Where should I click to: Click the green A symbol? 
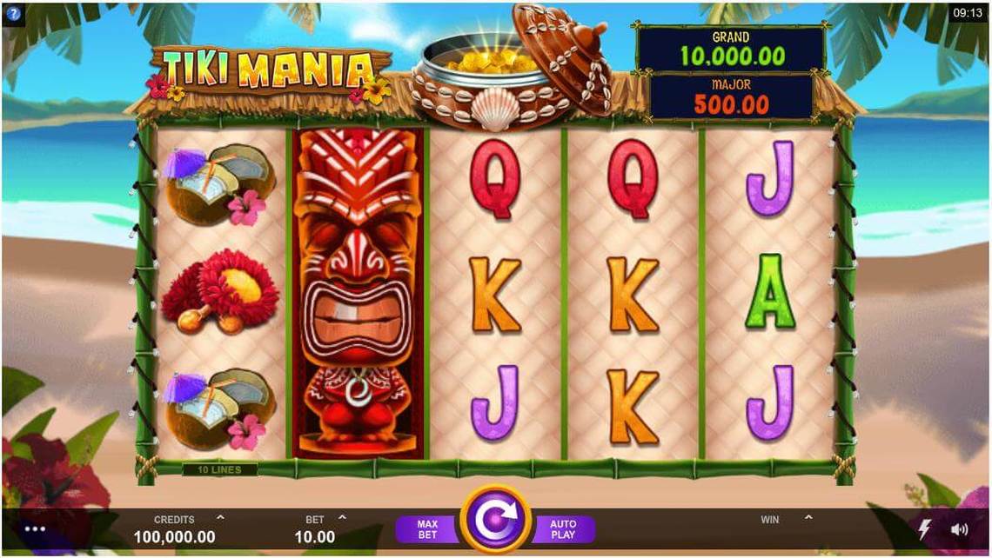point(769,291)
